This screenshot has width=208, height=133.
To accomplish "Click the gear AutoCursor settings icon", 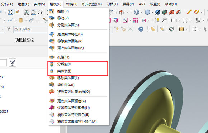I will (123, 29).
